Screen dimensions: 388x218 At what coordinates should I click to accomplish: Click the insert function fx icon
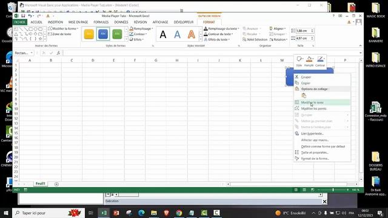coord(58,53)
